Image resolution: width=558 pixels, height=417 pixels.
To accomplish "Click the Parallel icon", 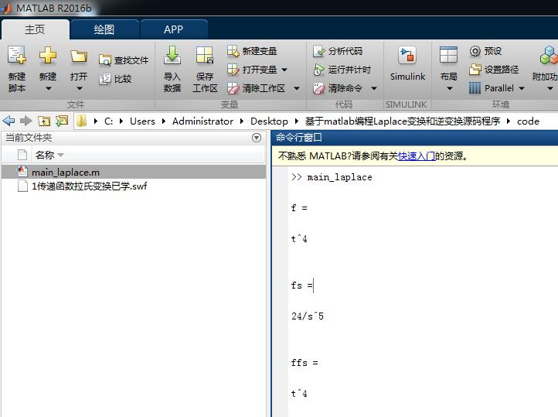I will 475,88.
